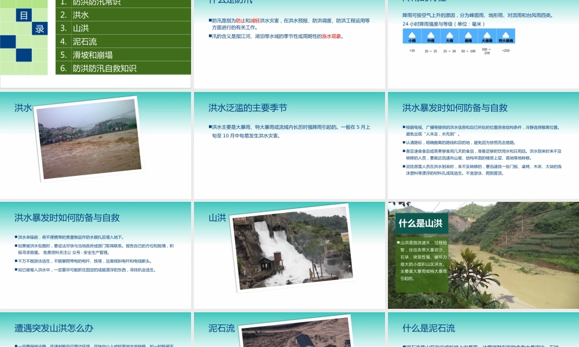Click the bullet starting "如已被卷入洪水中"
Image resolution: width=579 pixels, height=347 pixels.
tap(85, 270)
